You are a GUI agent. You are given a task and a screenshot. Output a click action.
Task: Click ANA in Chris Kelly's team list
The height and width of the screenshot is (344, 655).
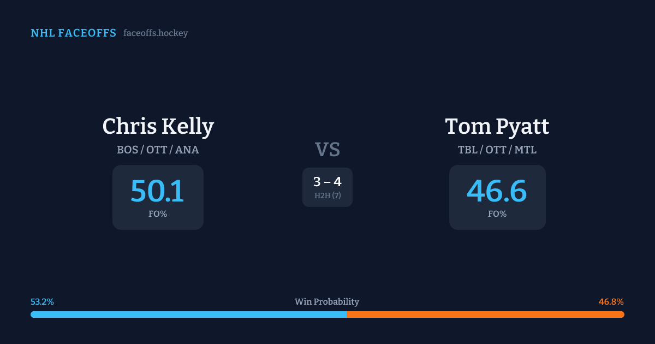coord(187,150)
